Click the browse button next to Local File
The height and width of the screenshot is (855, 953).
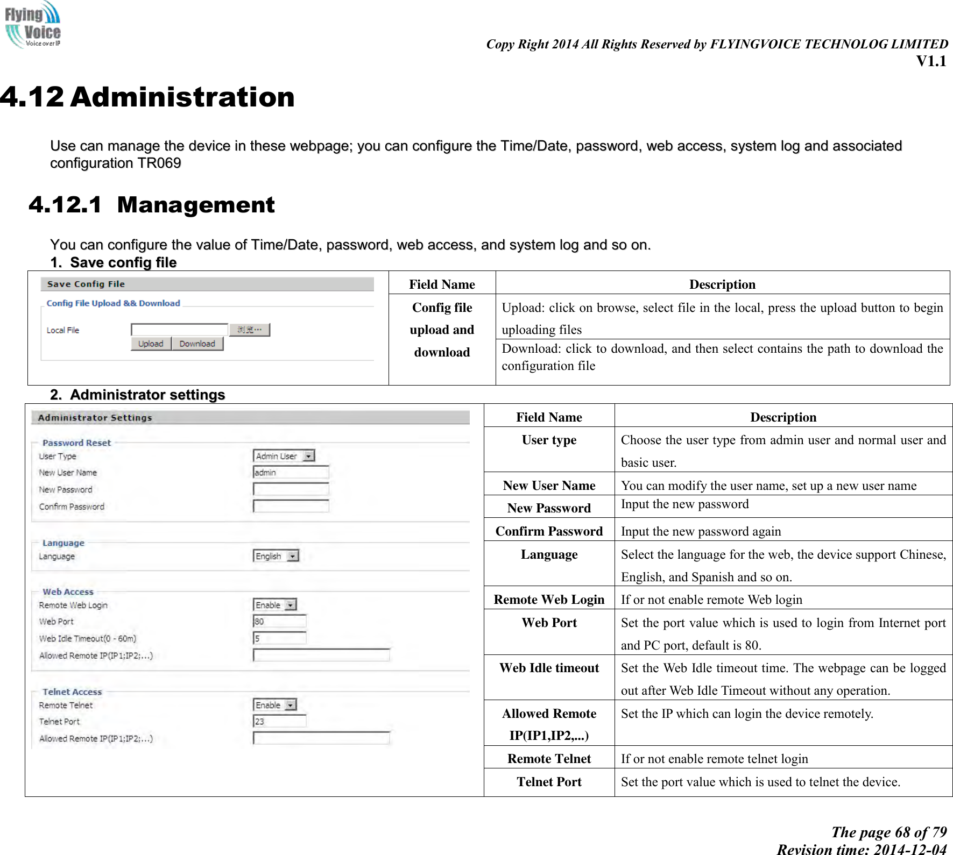(250, 330)
